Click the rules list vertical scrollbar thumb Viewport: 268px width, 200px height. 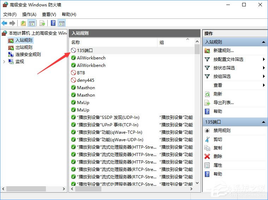[x=197, y=49]
